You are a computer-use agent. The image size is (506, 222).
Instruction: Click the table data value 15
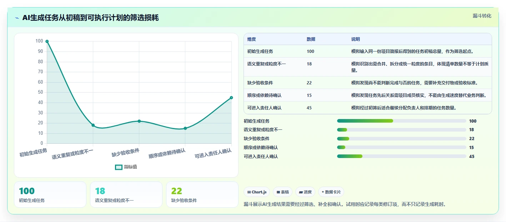tap(309, 95)
